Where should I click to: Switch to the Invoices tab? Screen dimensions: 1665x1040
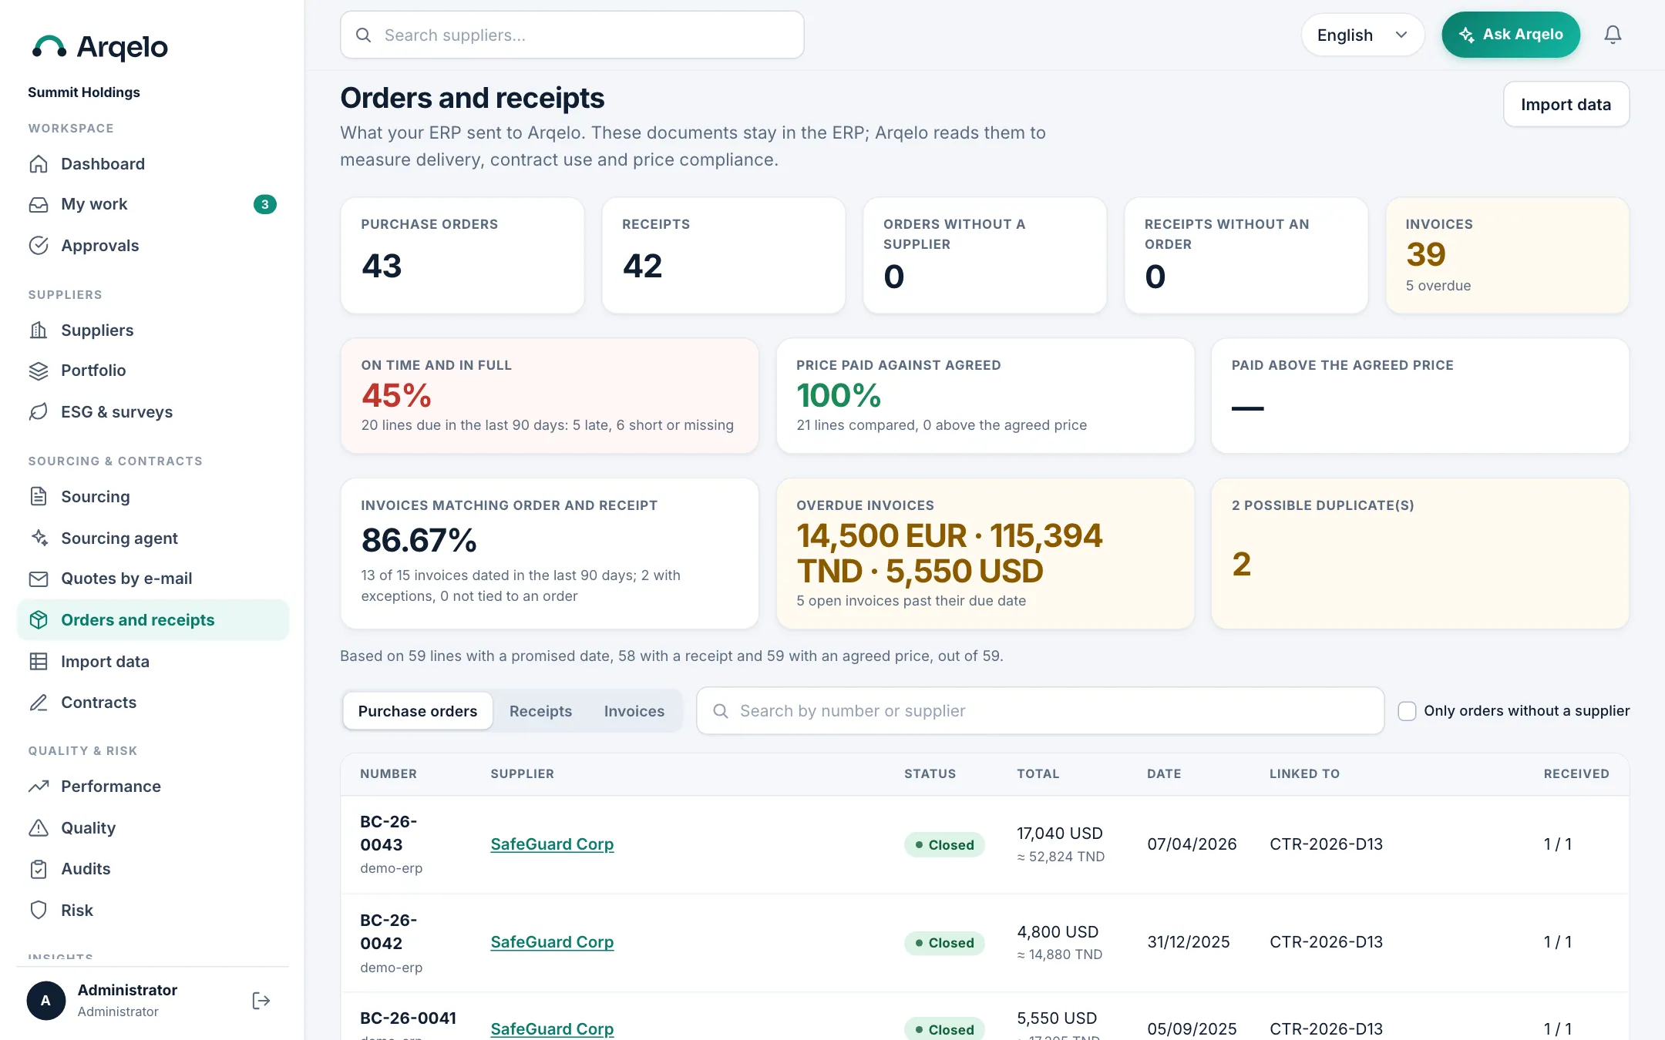point(634,711)
